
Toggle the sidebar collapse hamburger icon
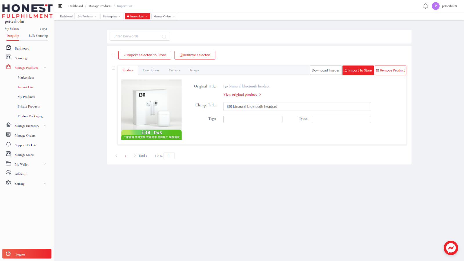[x=60, y=6]
